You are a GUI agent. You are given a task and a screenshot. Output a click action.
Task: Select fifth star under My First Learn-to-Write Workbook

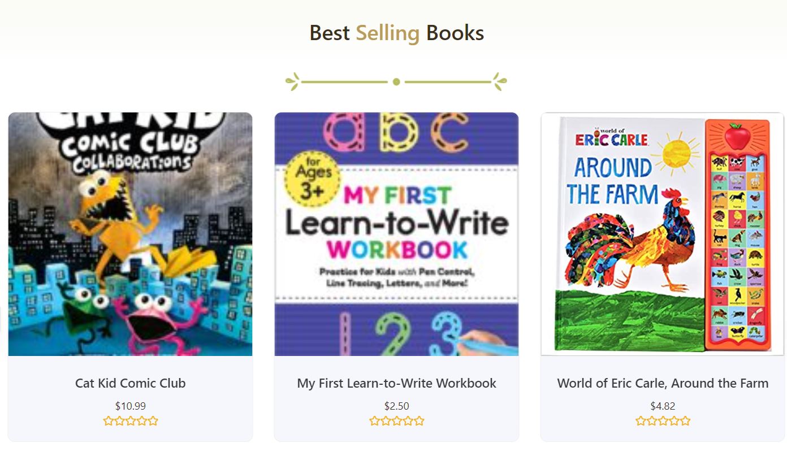click(x=419, y=421)
